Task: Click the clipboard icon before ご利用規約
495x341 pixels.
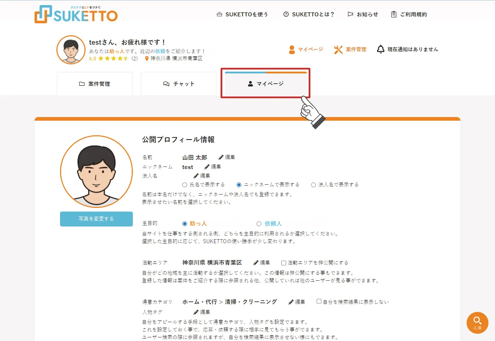Action: click(x=393, y=14)
